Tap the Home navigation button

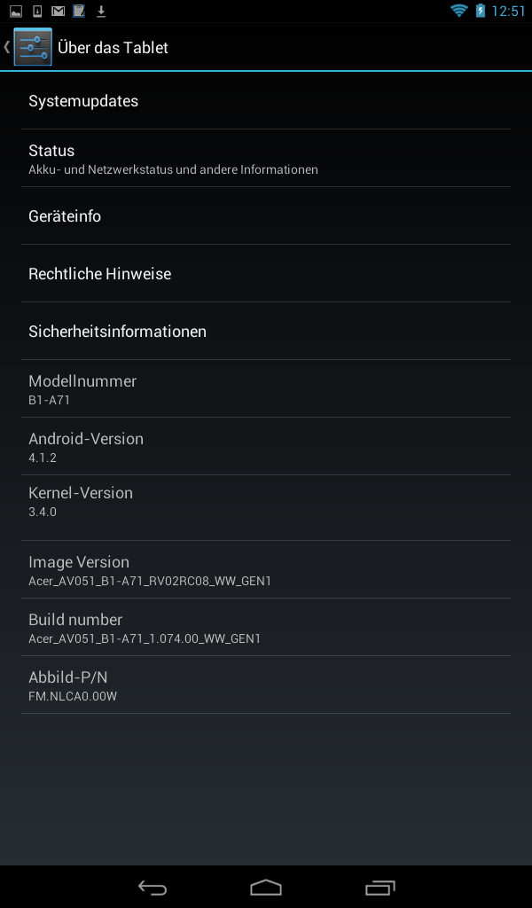point(266,887)
